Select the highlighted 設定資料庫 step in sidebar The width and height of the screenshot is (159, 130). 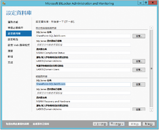19,34
